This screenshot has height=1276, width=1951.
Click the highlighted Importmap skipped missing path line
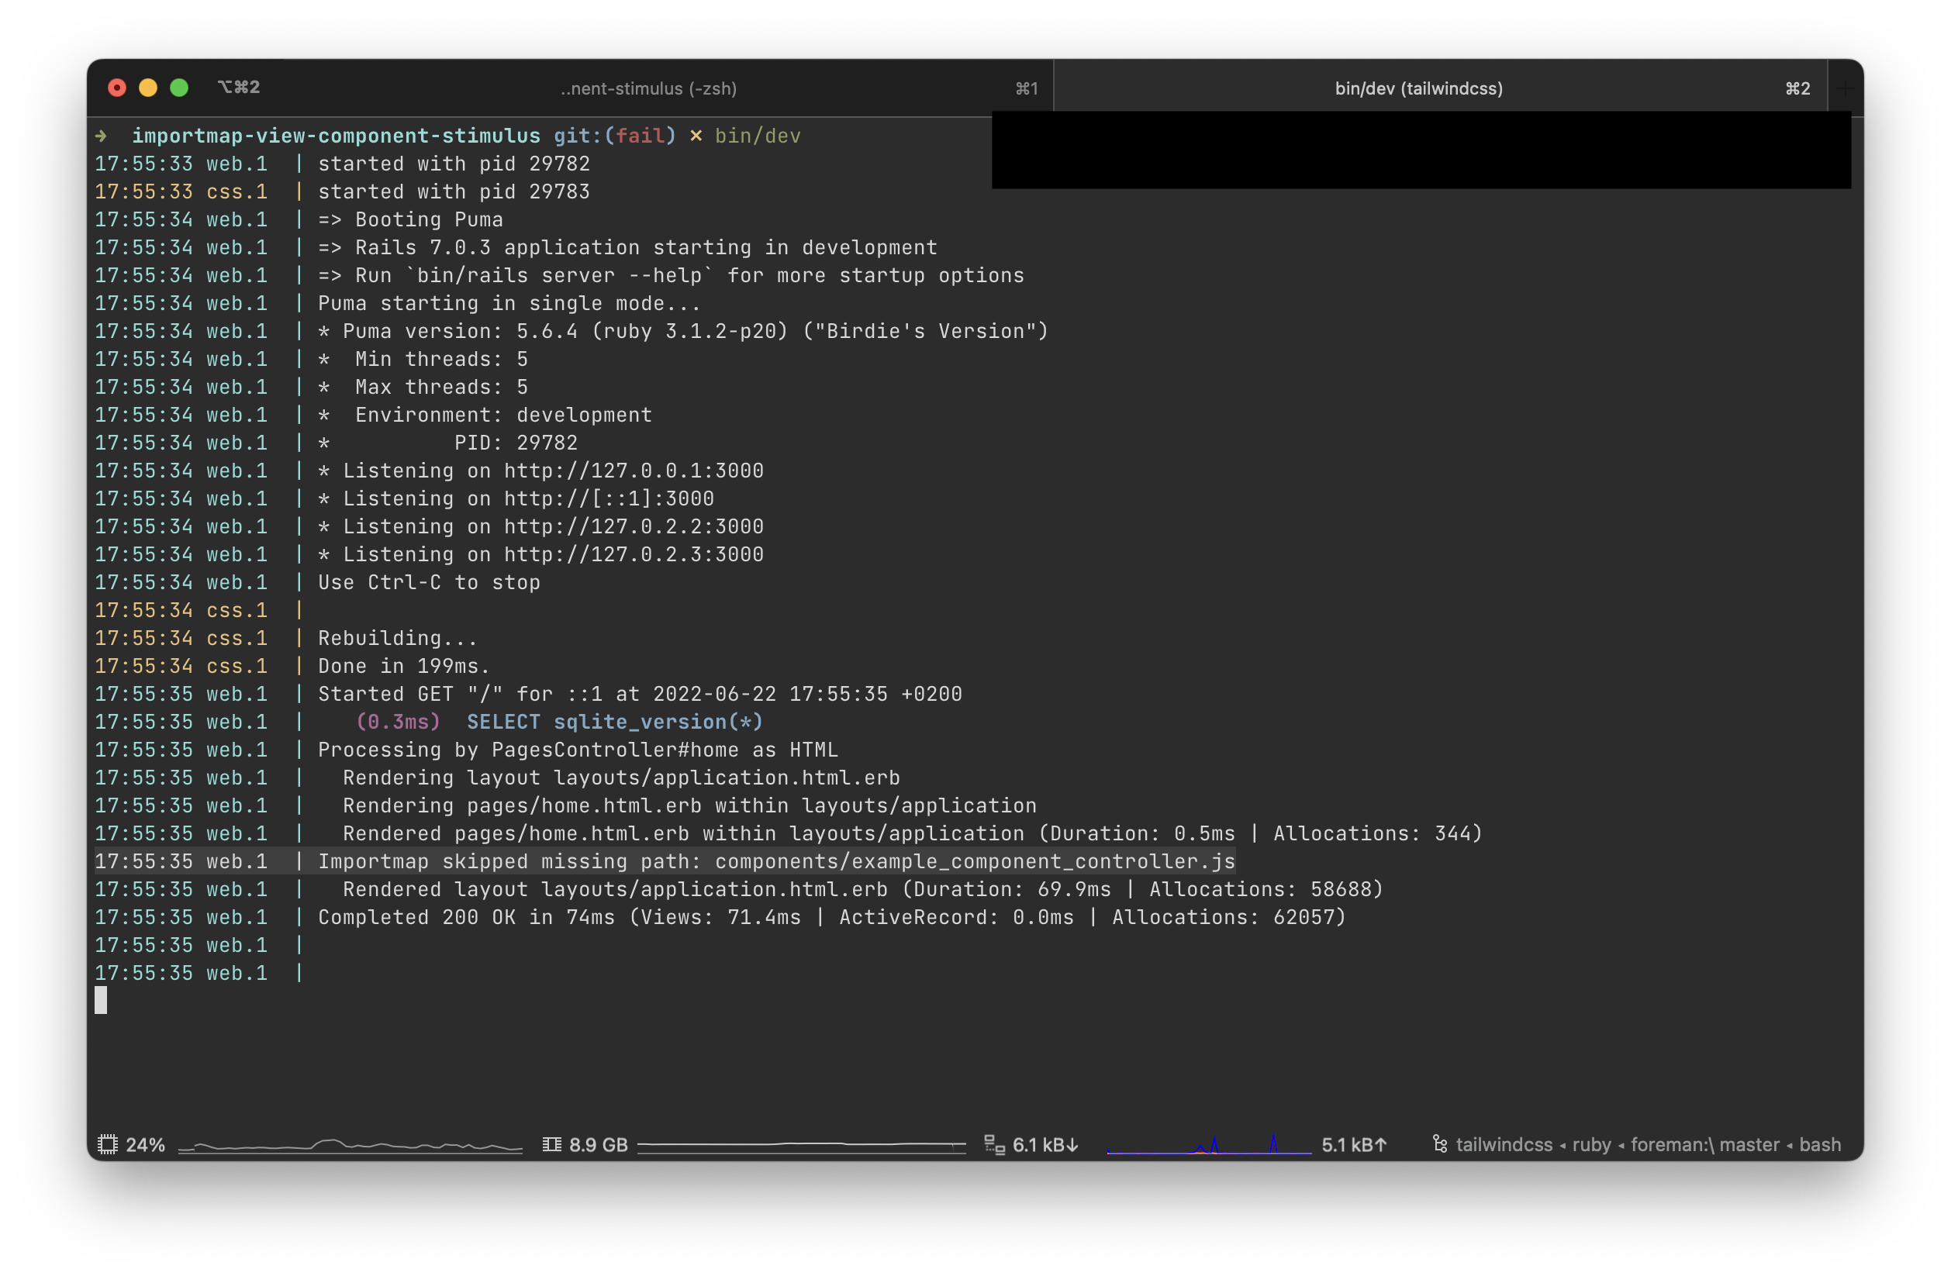click(775, 861)
